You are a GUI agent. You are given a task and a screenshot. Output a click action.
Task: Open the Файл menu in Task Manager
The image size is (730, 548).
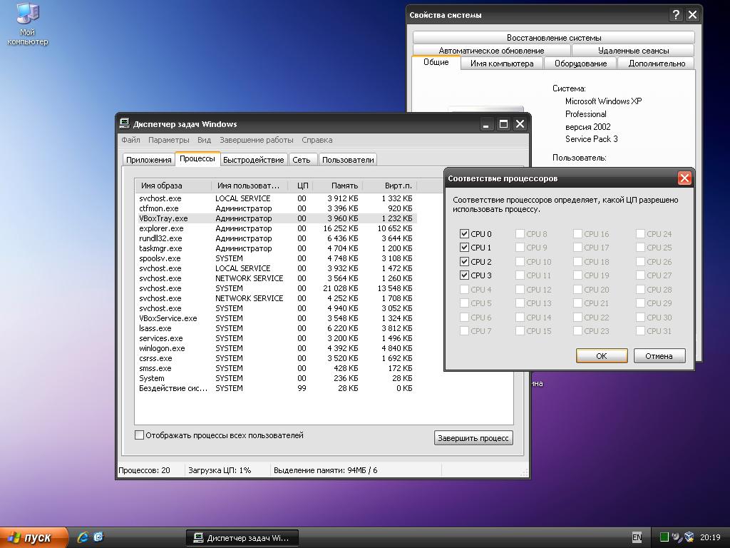tap(130, 140)
